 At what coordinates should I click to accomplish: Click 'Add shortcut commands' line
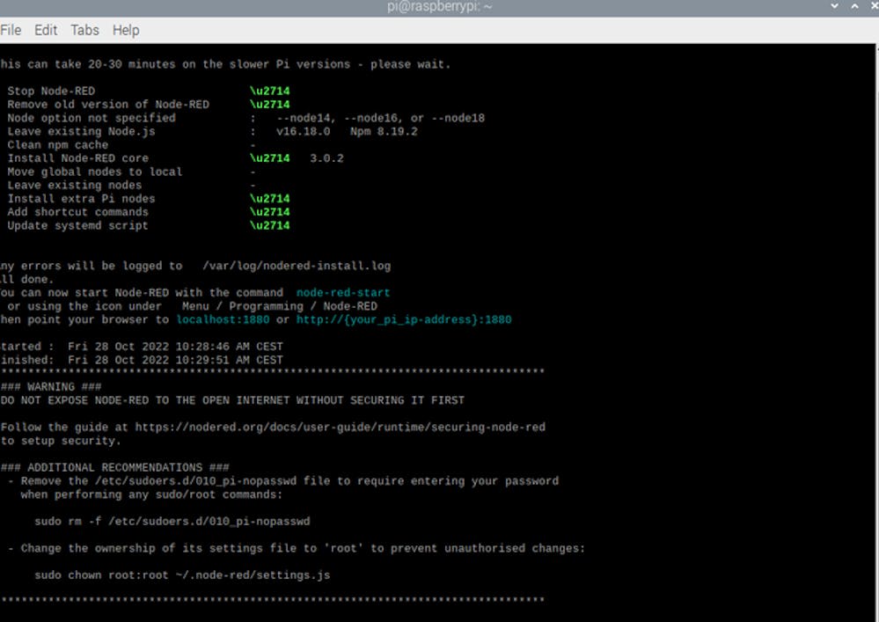[x=78, y=212]
